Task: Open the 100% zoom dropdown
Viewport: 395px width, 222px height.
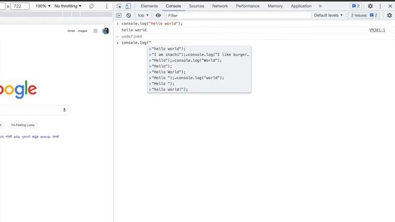Action: pos(43,6)
